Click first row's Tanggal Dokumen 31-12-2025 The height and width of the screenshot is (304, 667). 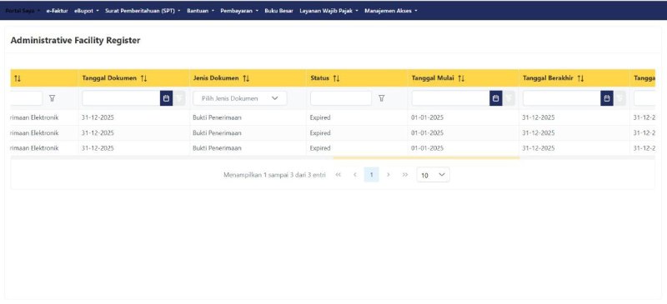click(98, 117)
